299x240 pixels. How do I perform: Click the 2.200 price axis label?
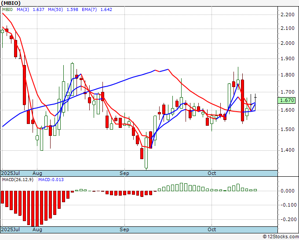click(x=288, y=15)
